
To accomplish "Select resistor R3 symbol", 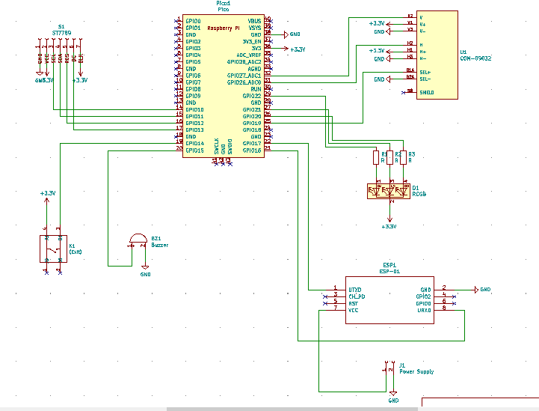I will coord(403,157).
